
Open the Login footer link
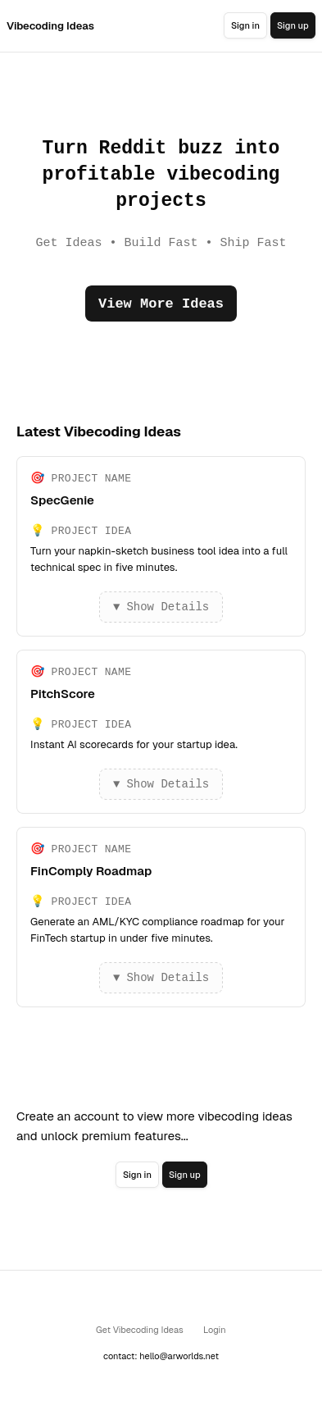tap(215, 1330)
